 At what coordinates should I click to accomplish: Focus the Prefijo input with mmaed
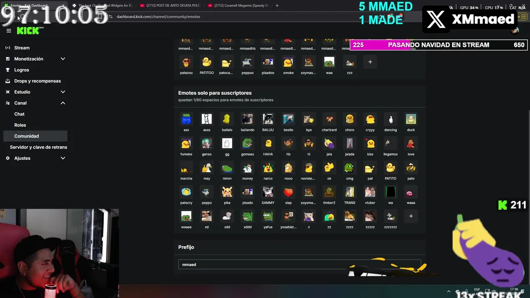click(x=299, y=264)
